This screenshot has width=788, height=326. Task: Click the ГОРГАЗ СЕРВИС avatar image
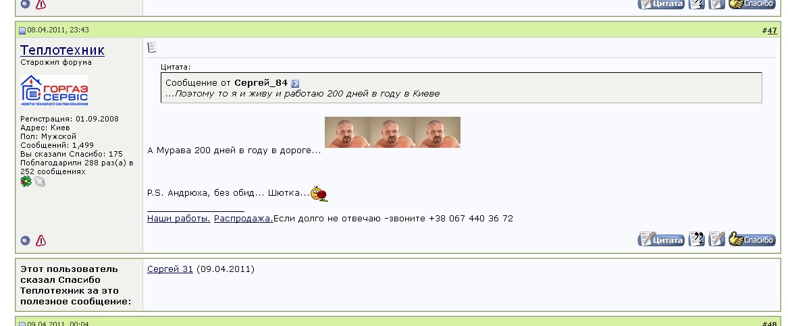(x=54, y=90)
